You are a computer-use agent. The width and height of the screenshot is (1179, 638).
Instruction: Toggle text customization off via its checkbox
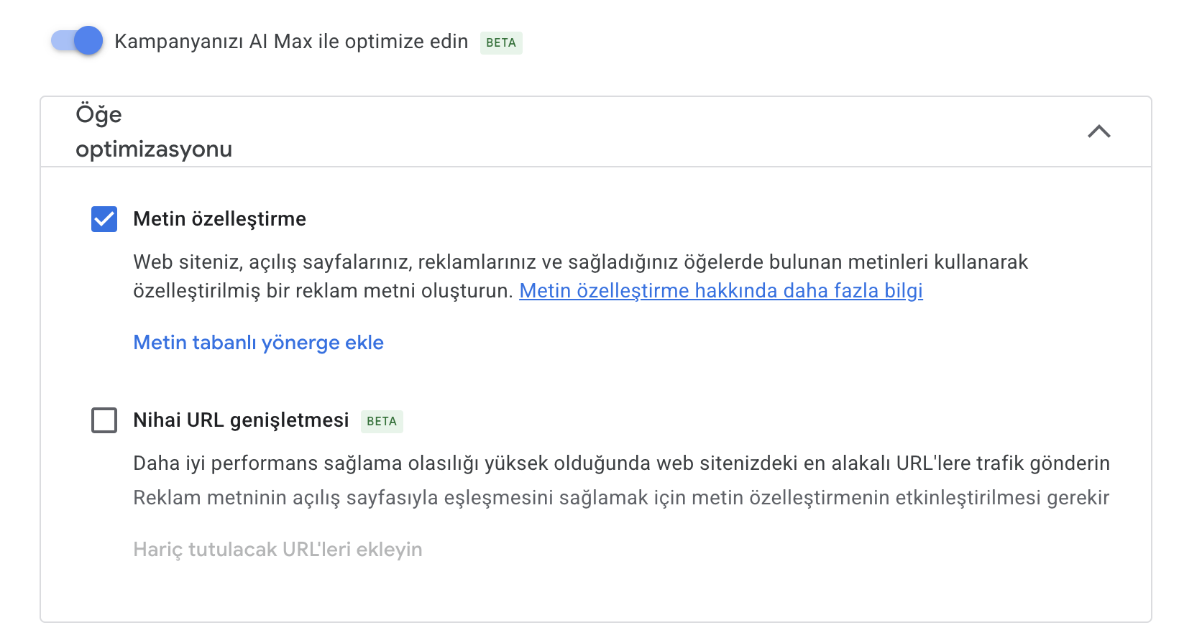pos(104,219)
